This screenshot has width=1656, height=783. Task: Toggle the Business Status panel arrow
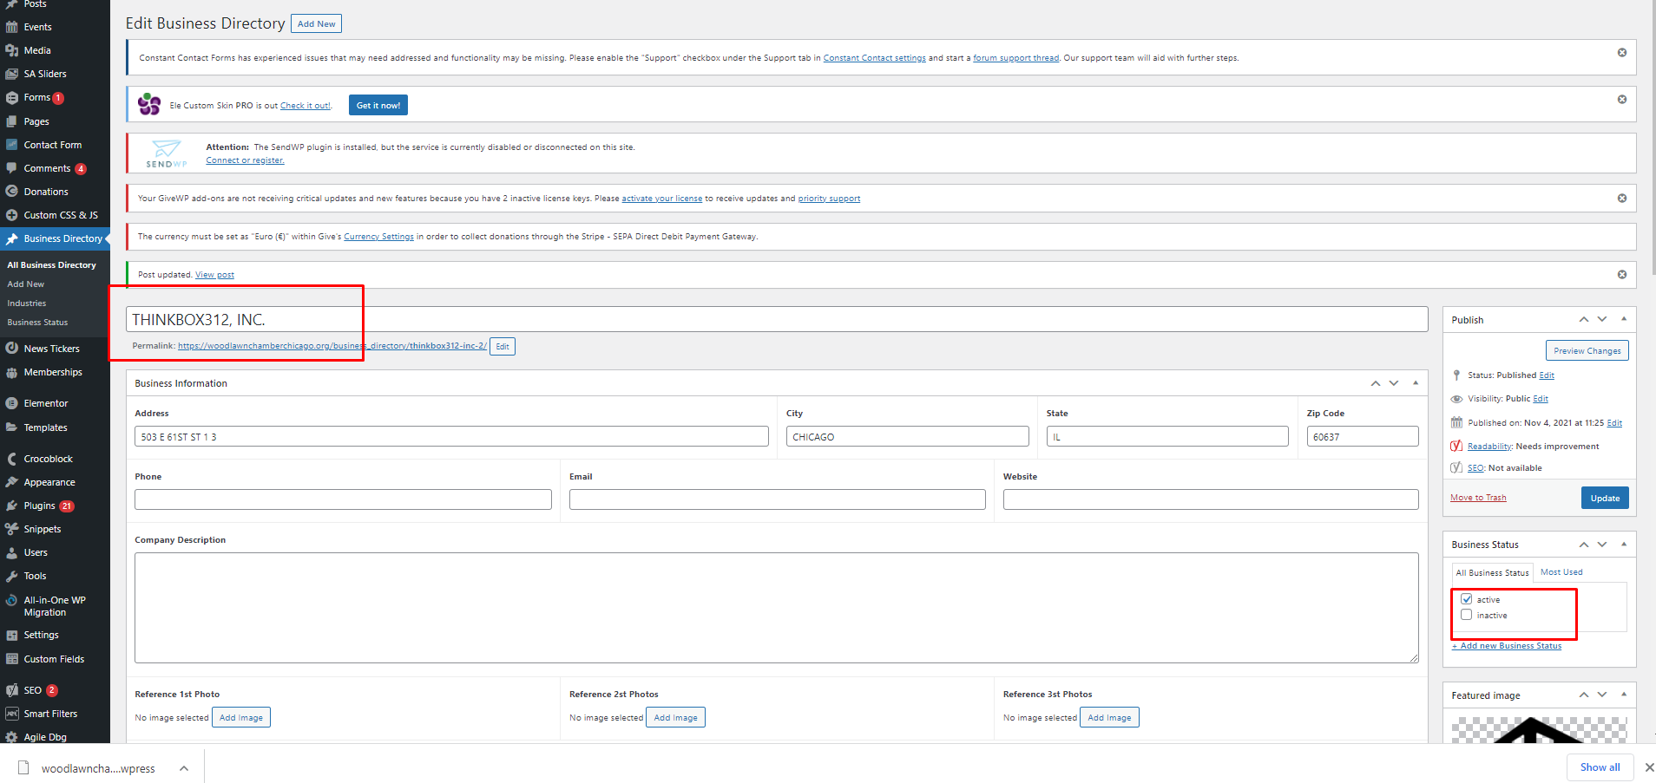click(1623, 544)
